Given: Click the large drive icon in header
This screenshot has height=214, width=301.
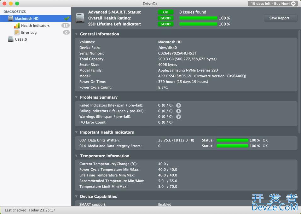Looking at the screenshot, I should (80, 18).
